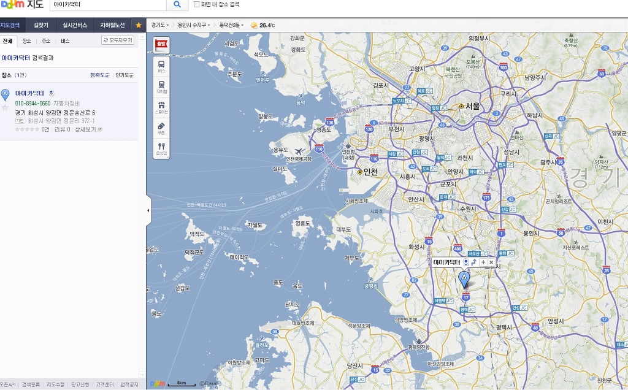Click the 인천국제공항 airplane icon on the map

tap(299, 151)
